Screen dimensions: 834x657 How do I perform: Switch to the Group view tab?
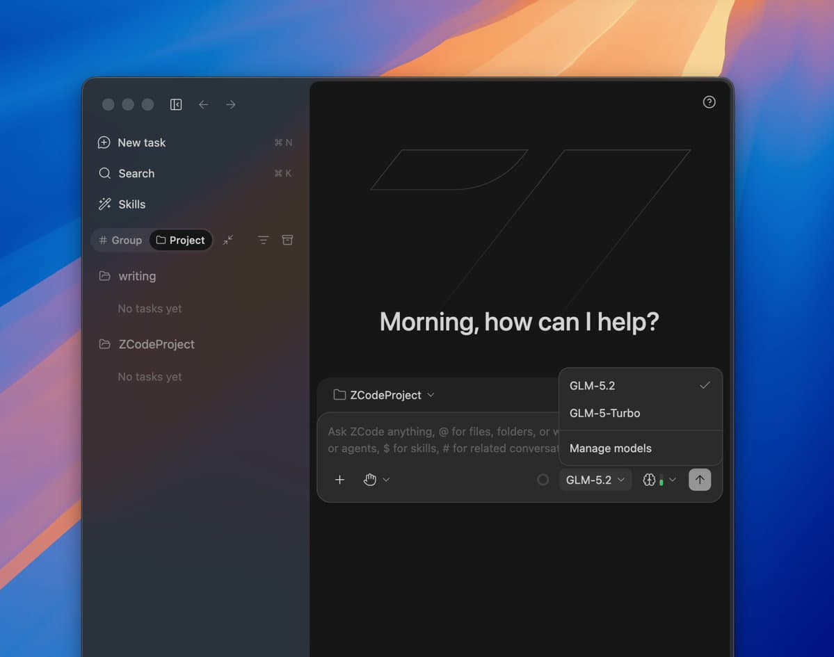point(121,241)
